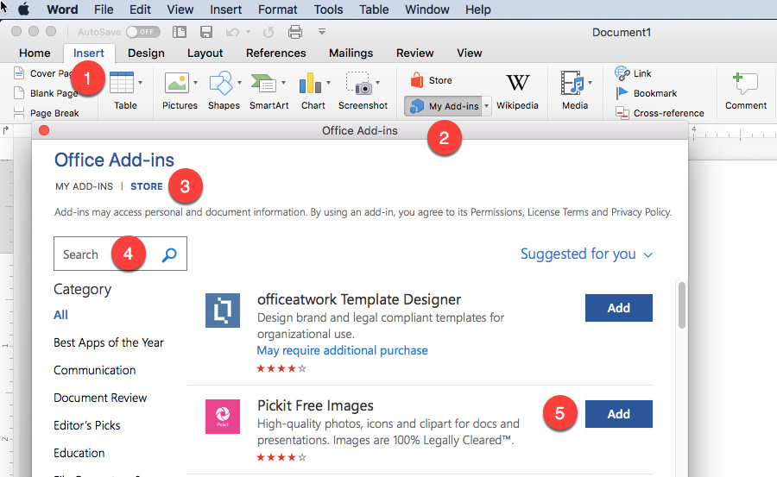Click the SmartArt icon
The height and width of the screenshot is (477, 777).
[x=263, y=83]
